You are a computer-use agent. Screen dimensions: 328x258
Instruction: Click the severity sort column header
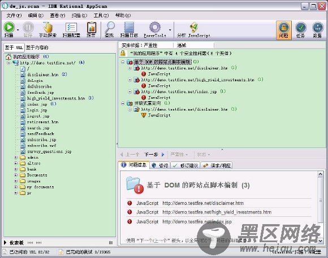point(146,45)
